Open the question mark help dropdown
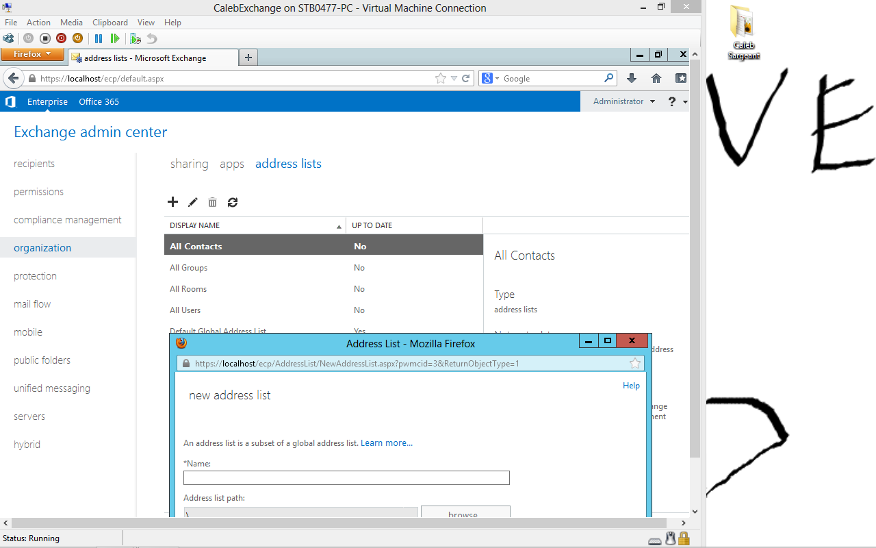Screen dimensions: 876x548 coord(678,102)
